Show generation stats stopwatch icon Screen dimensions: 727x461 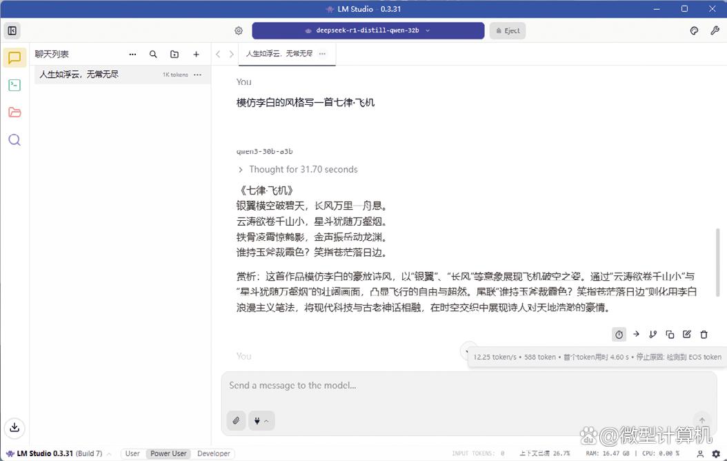[619, 335]
